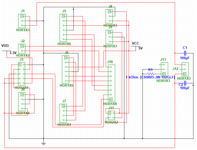The image size is (197, 150).
Task: Click the ground symbol at bottom
Action: pyautogui.click(x=43, y=143)
